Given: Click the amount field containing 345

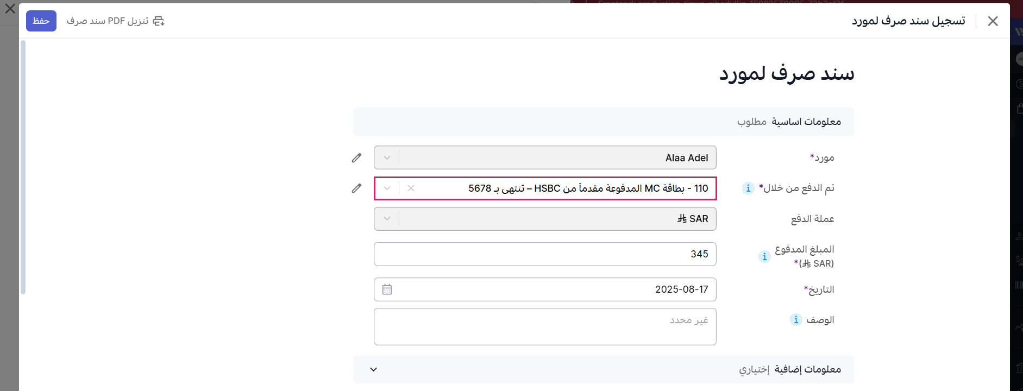Looking at the screenshot, I should click(x=545, y=254).
